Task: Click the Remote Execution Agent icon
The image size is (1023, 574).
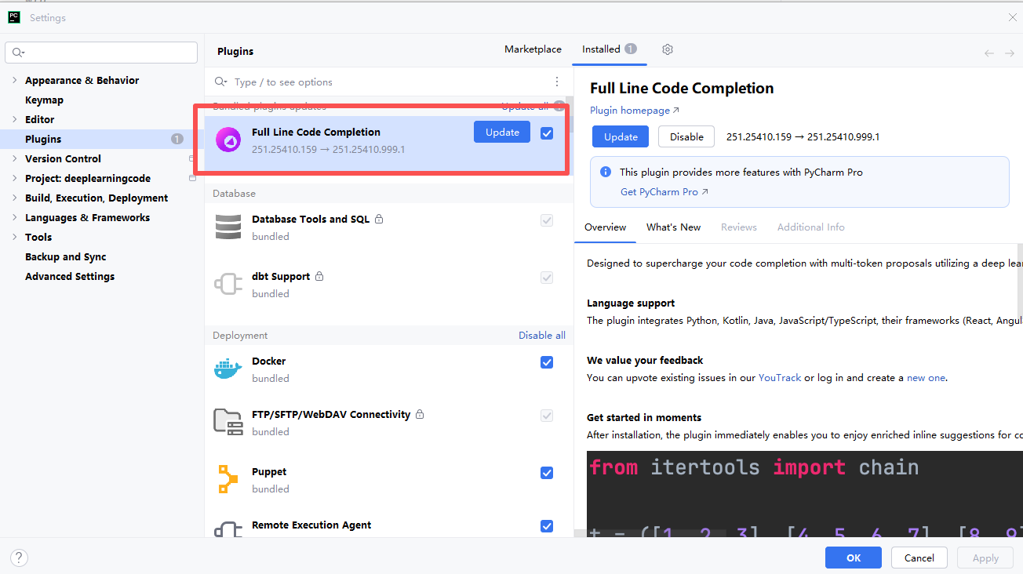Action: point(228,529)
